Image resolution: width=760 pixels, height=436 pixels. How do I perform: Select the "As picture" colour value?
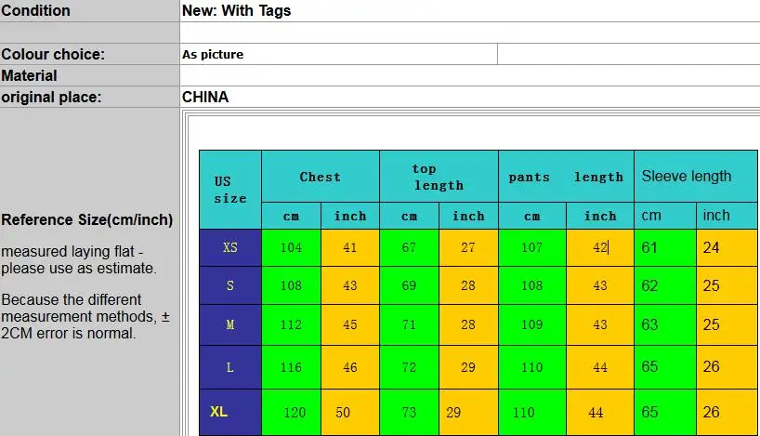(213, 54)
